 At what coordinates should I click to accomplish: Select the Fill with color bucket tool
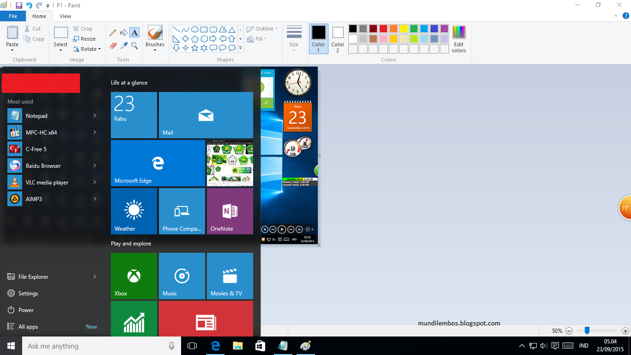tap(123, 32)
